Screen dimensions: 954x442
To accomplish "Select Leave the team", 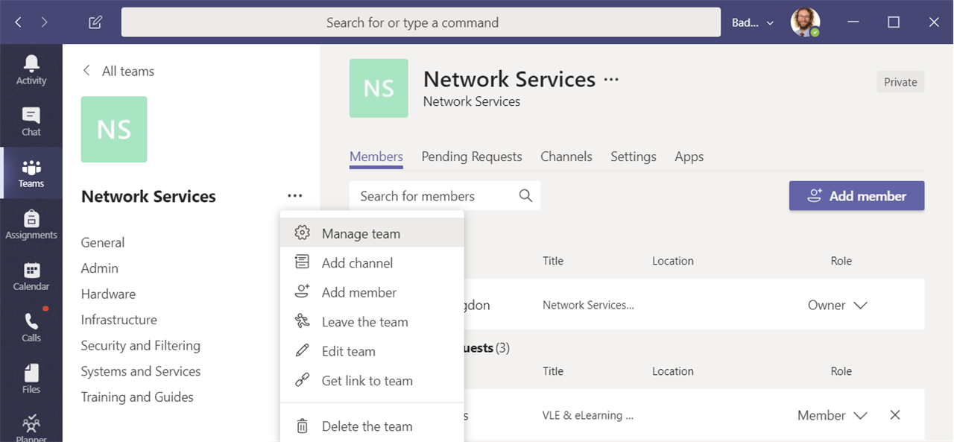I will click(372, 321).
